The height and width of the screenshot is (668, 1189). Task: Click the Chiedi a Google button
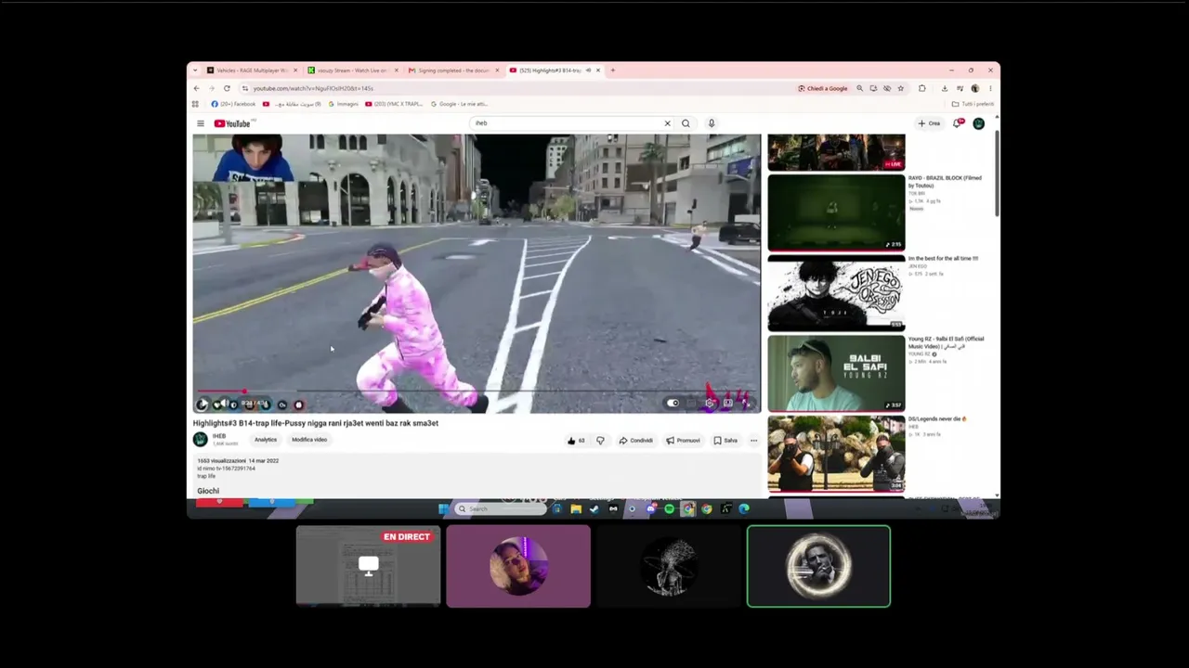823,88
